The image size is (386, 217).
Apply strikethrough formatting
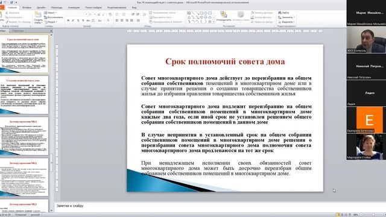click(x=88, y=20)
